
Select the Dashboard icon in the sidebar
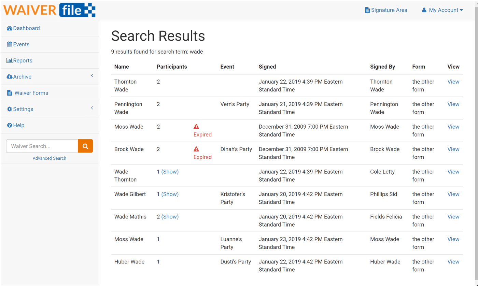(9, 28)
